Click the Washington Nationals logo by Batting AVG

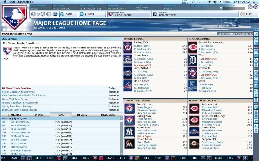[x=128, y=48]
